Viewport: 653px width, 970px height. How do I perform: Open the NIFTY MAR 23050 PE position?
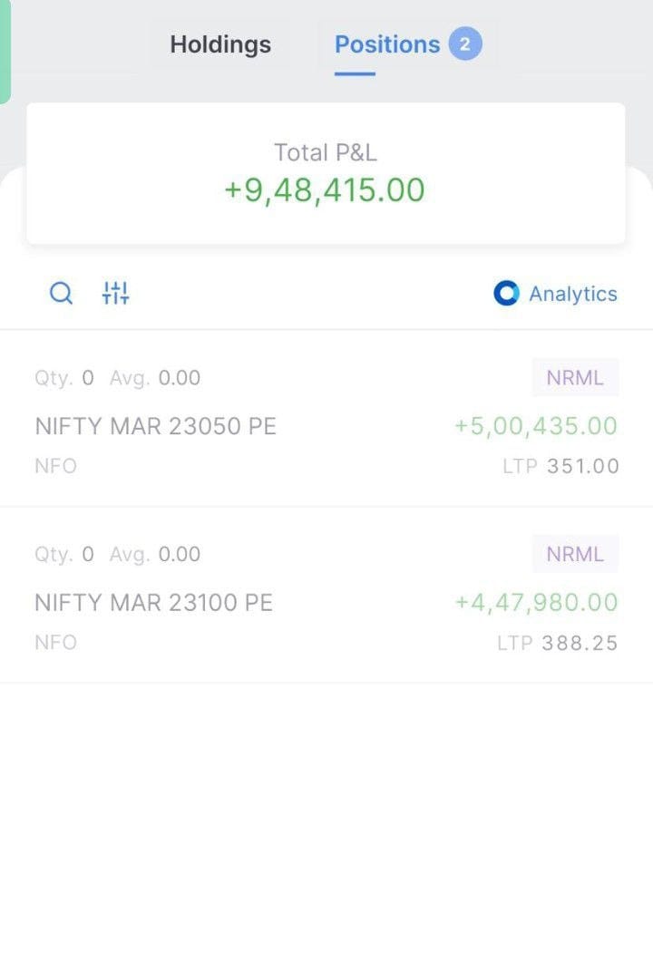(155, 426)
